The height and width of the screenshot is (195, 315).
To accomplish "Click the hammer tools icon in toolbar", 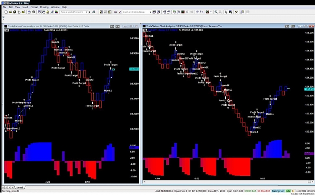I will pos(236,12).
